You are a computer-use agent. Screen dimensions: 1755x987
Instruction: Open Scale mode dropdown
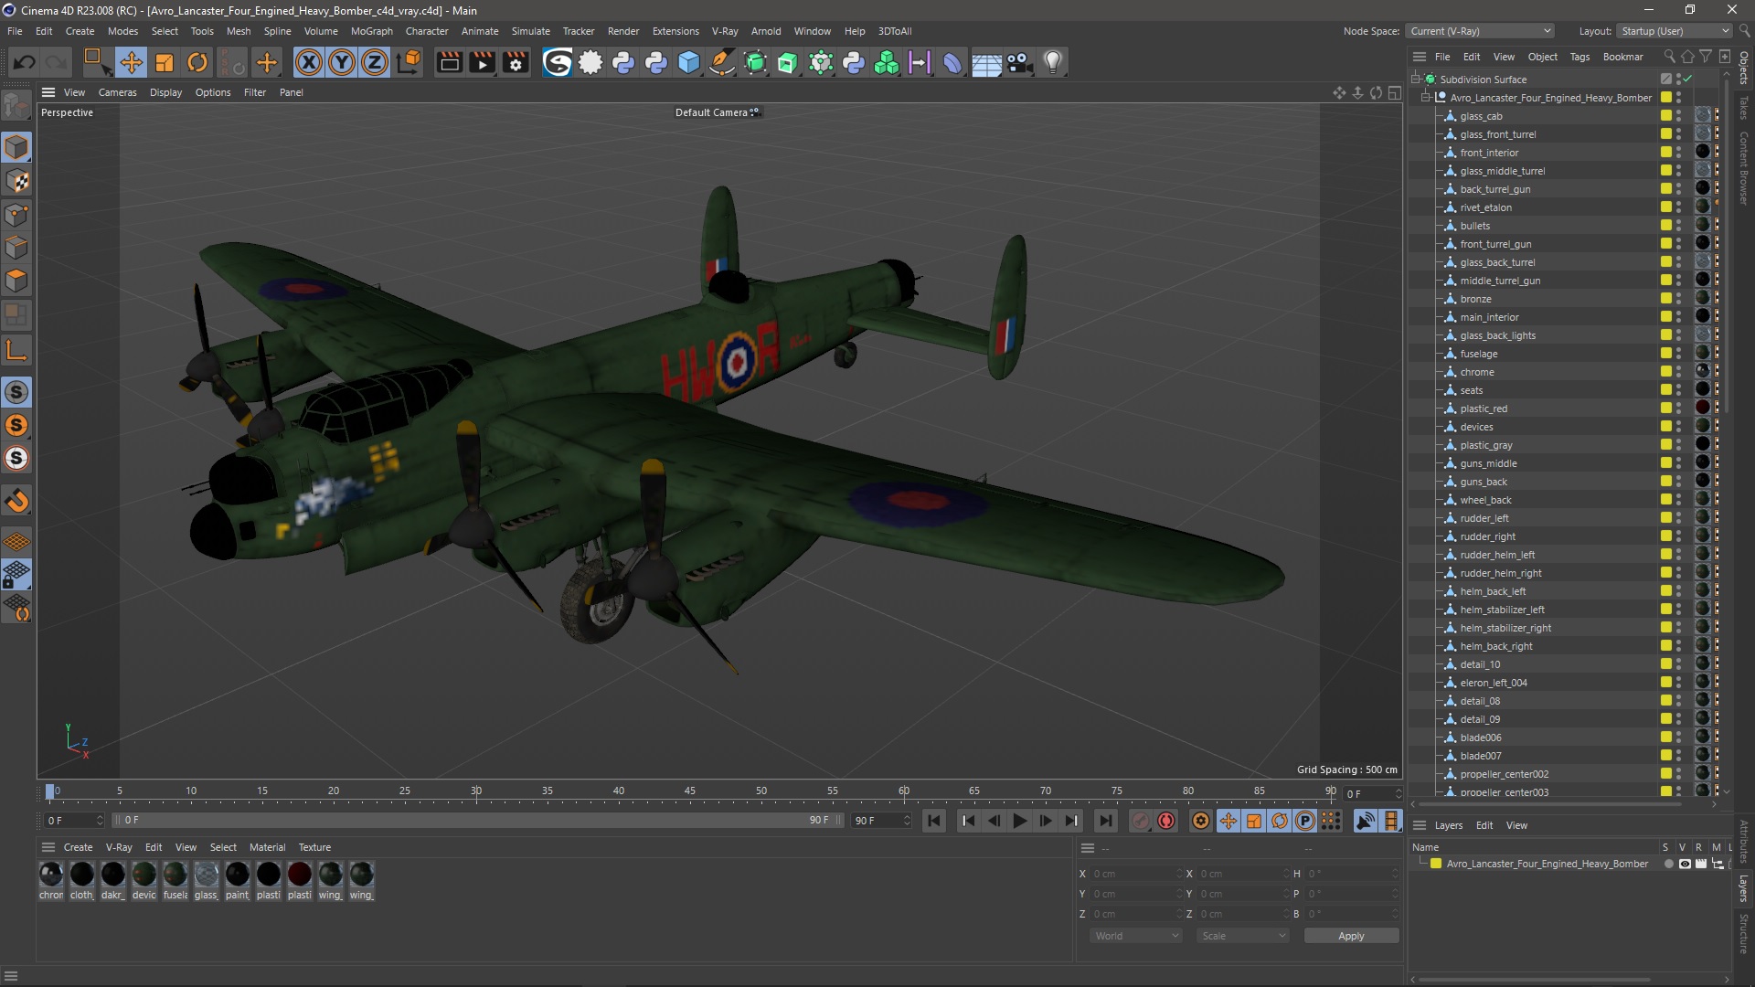click(x=1242, y=936)
